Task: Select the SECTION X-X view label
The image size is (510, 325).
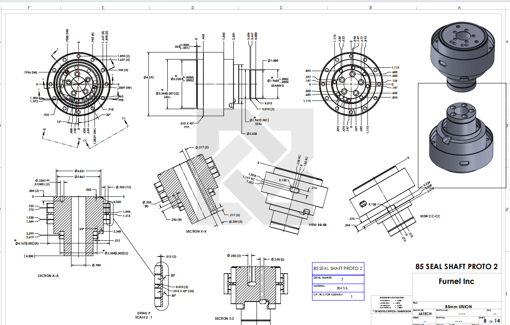Action: coord(196,232)
